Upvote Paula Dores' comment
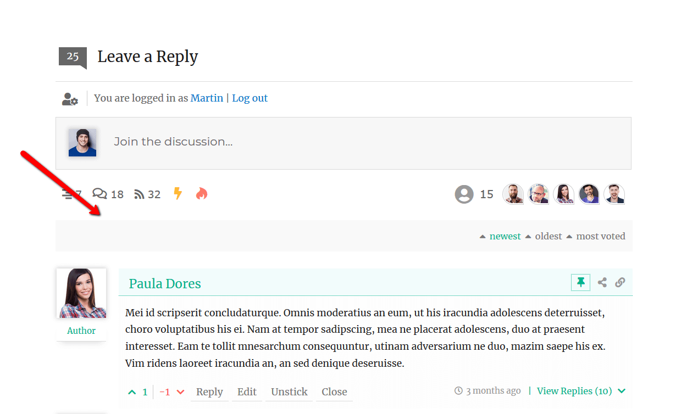The image size is (687, 414). click(132, 392)
